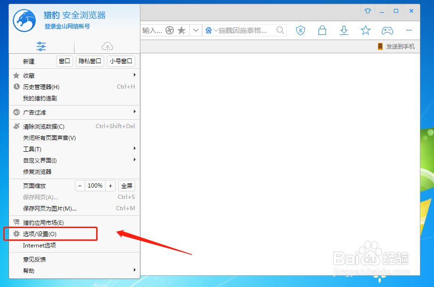Open a new 小号窗口 window
Viewport: 434px width, 287px height.
click(x=121, y=61)
